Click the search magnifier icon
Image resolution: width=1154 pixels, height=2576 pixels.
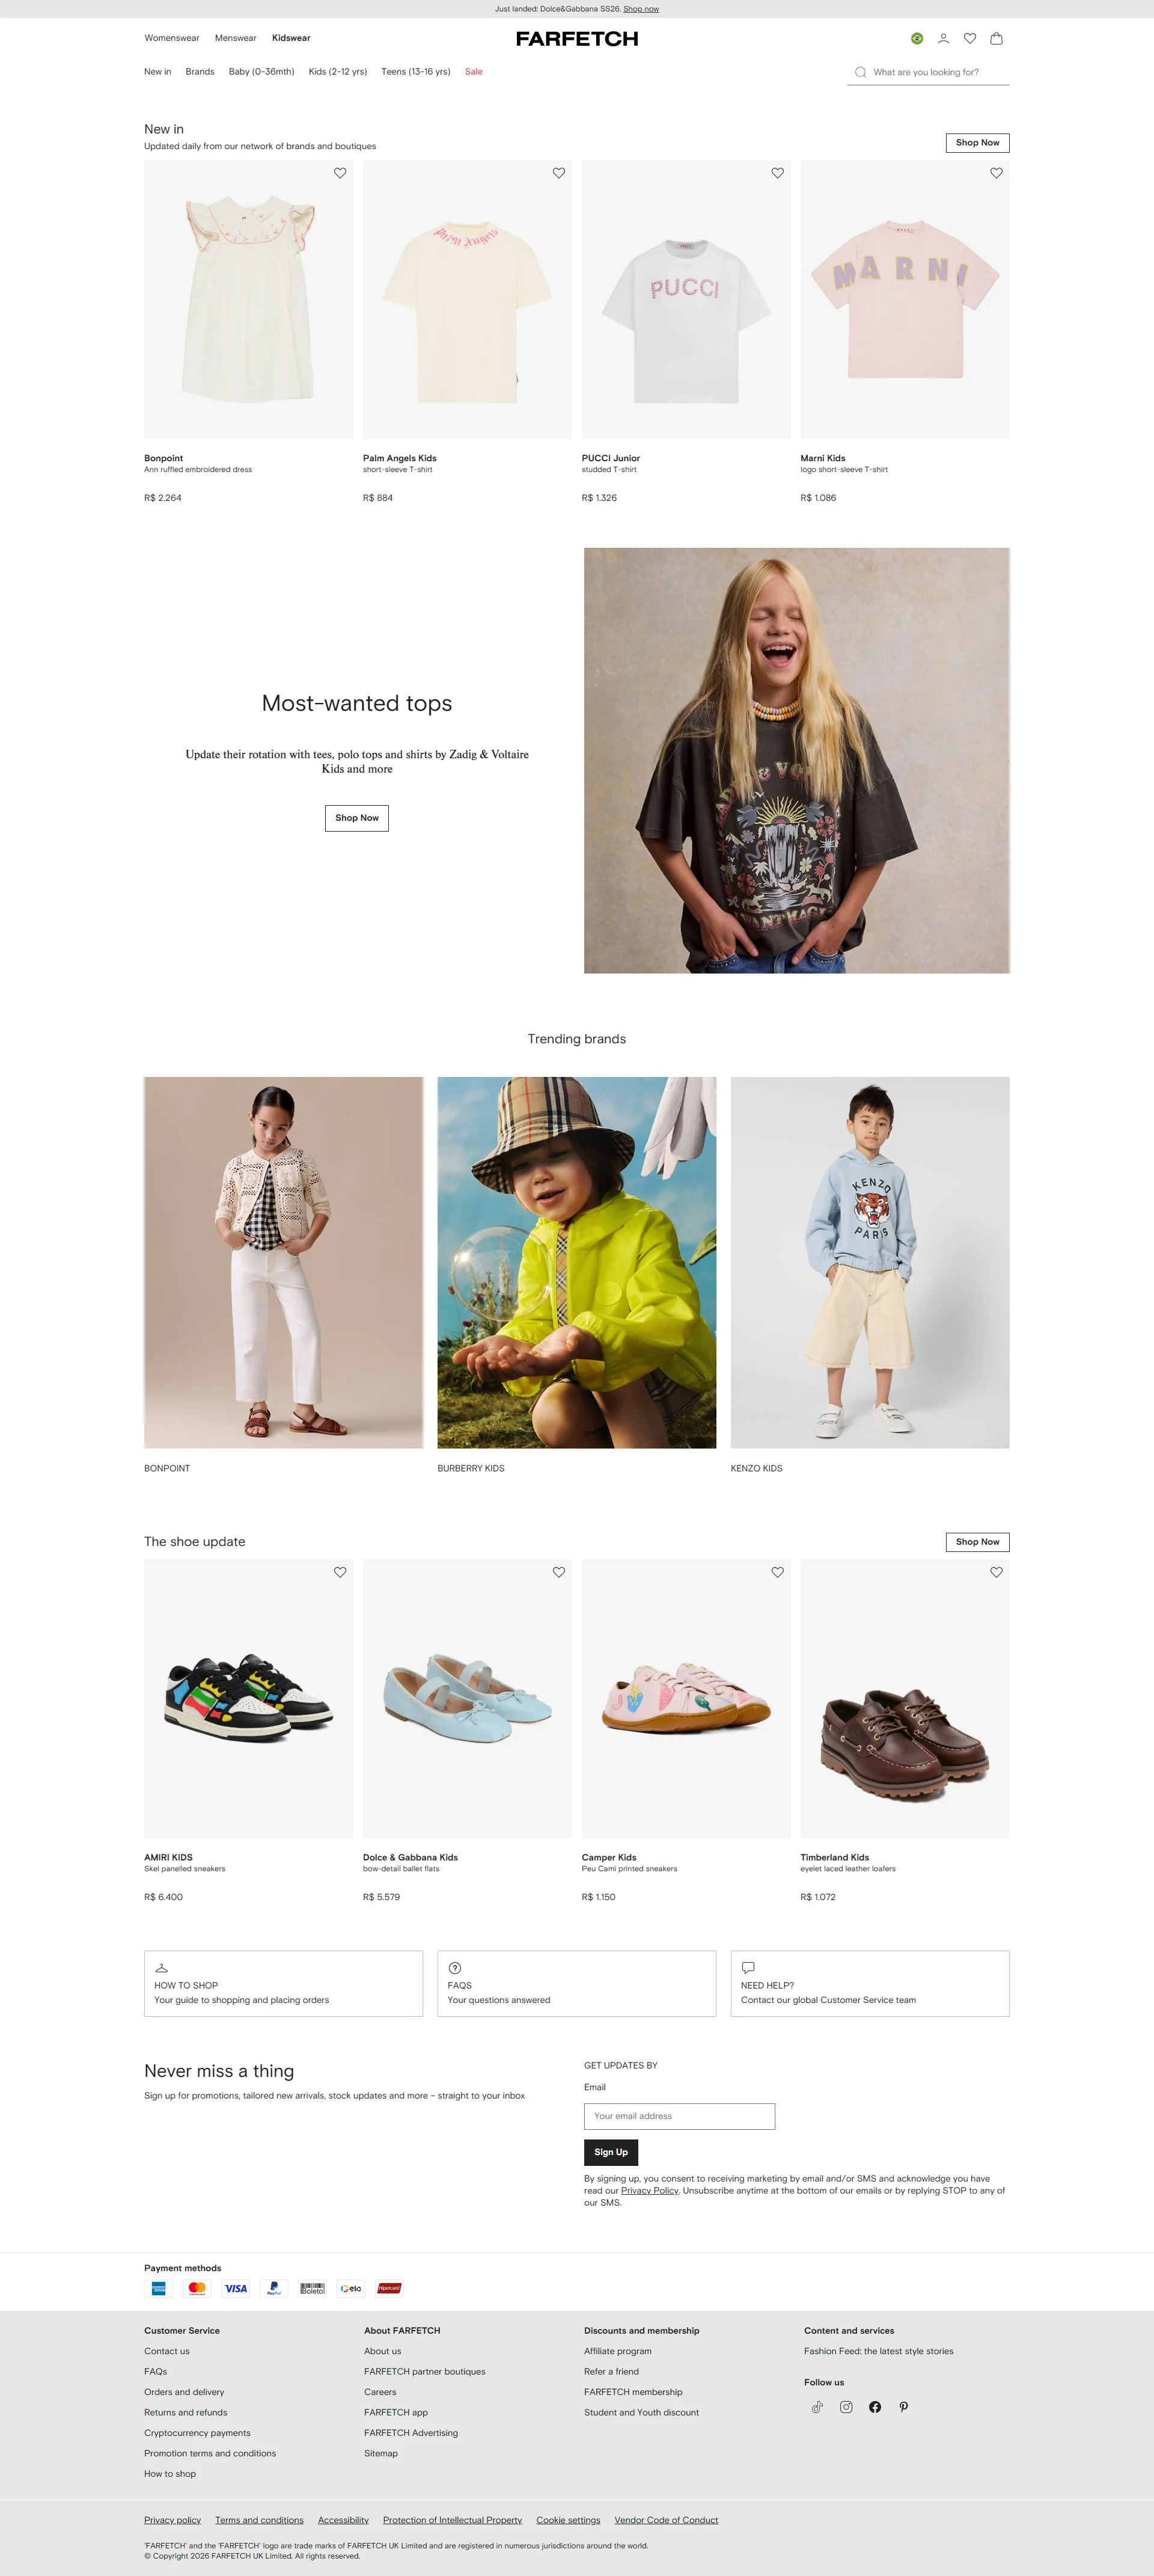coord(860,72)
